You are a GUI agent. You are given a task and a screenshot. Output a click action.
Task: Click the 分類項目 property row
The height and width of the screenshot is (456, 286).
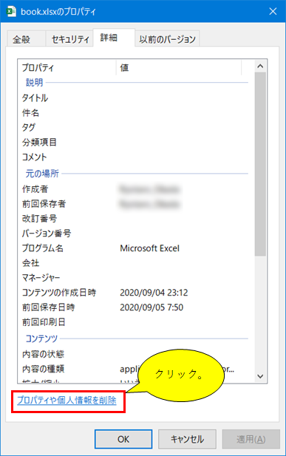point(135,142)
